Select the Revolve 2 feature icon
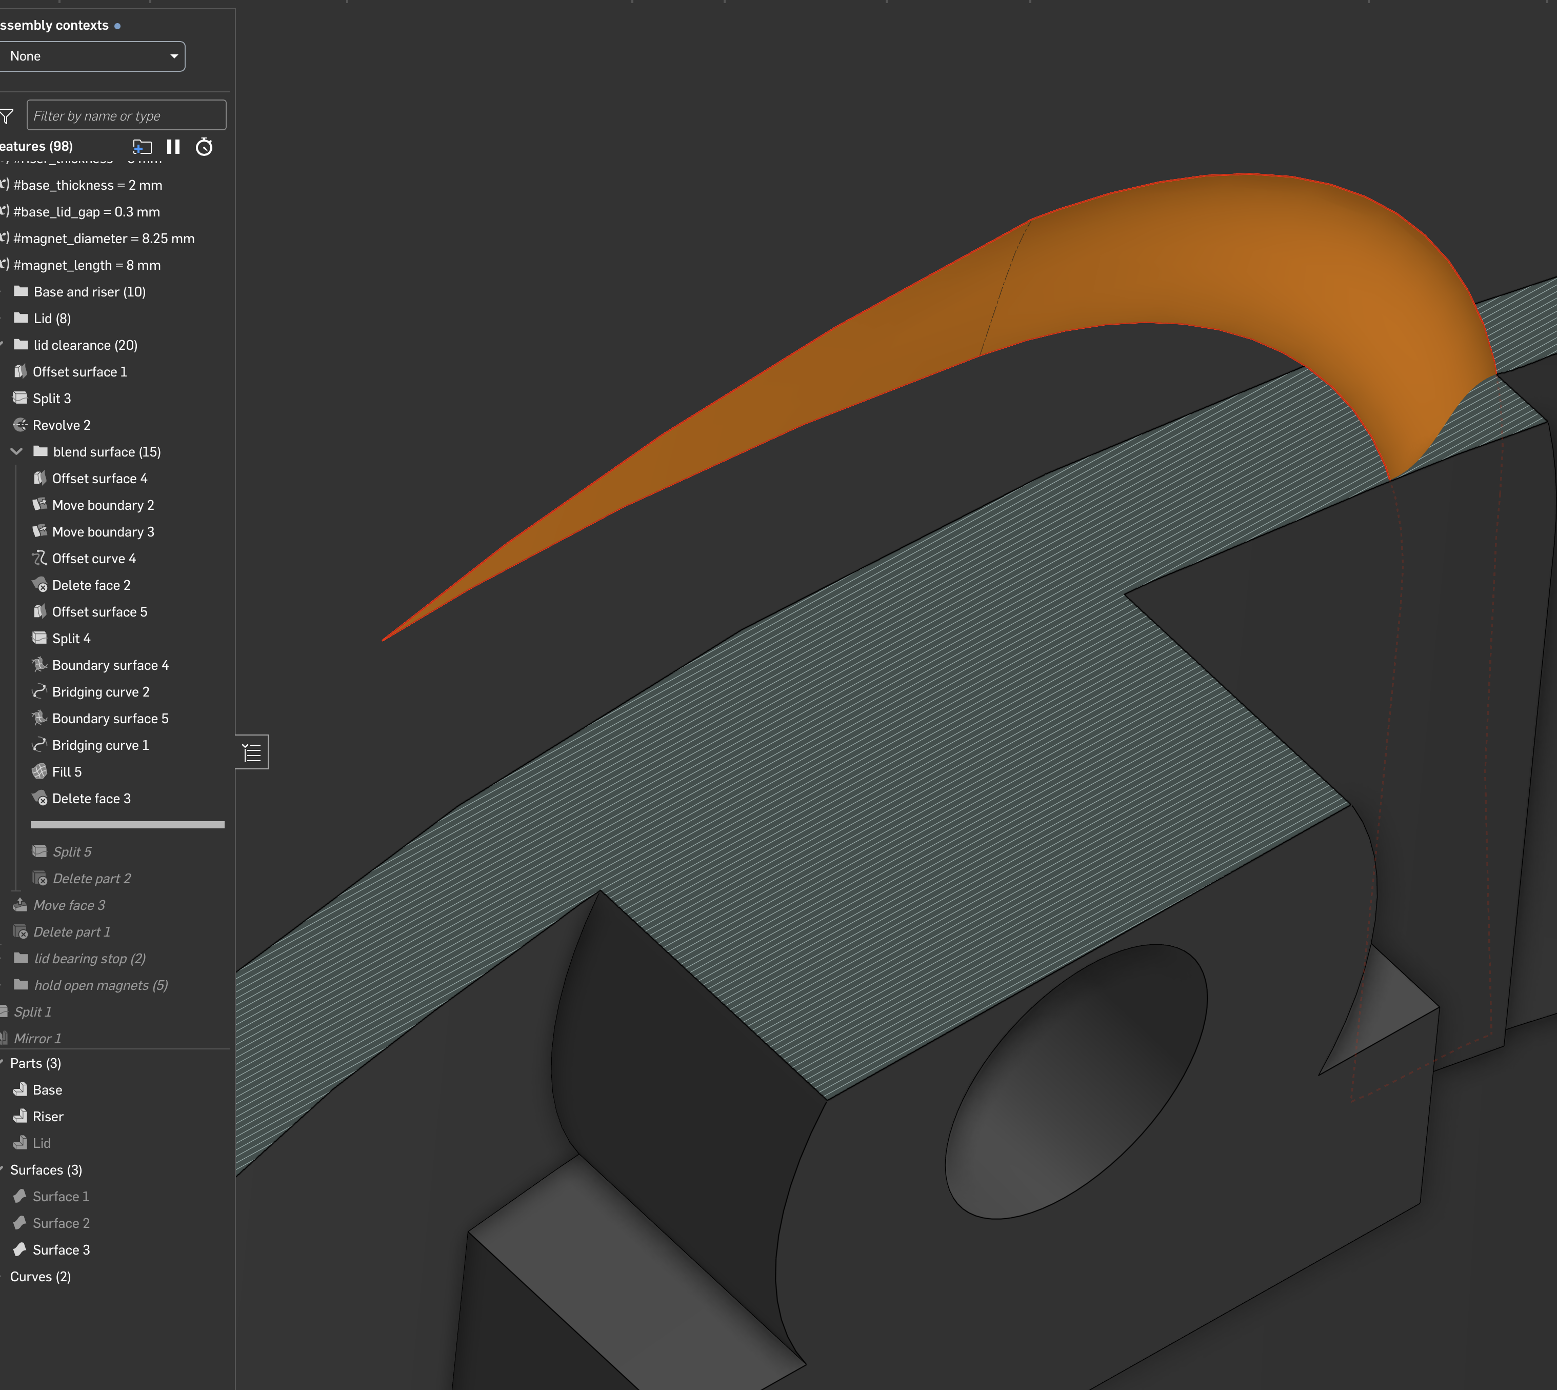1557x1390 pixels. (21, 425)
